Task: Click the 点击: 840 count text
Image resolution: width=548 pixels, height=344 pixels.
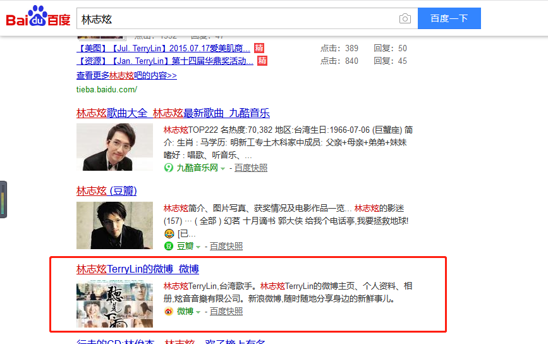Action: coord(339,61)
